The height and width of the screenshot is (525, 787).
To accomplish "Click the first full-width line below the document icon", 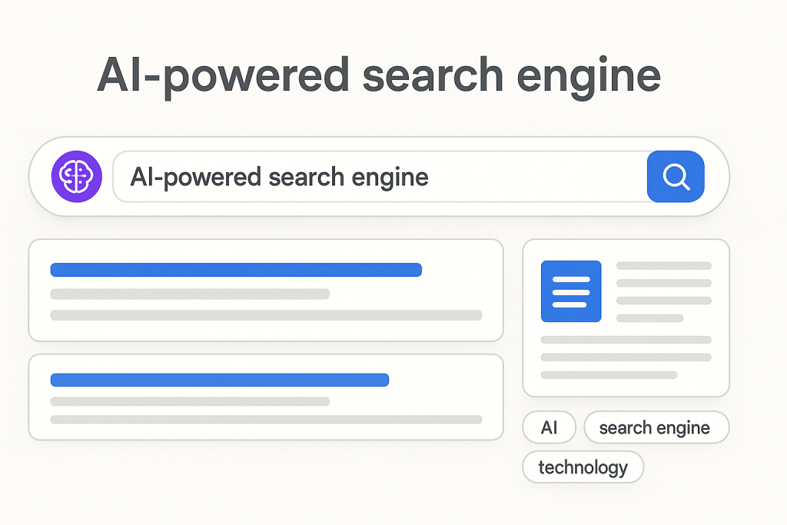I will 626,339.
